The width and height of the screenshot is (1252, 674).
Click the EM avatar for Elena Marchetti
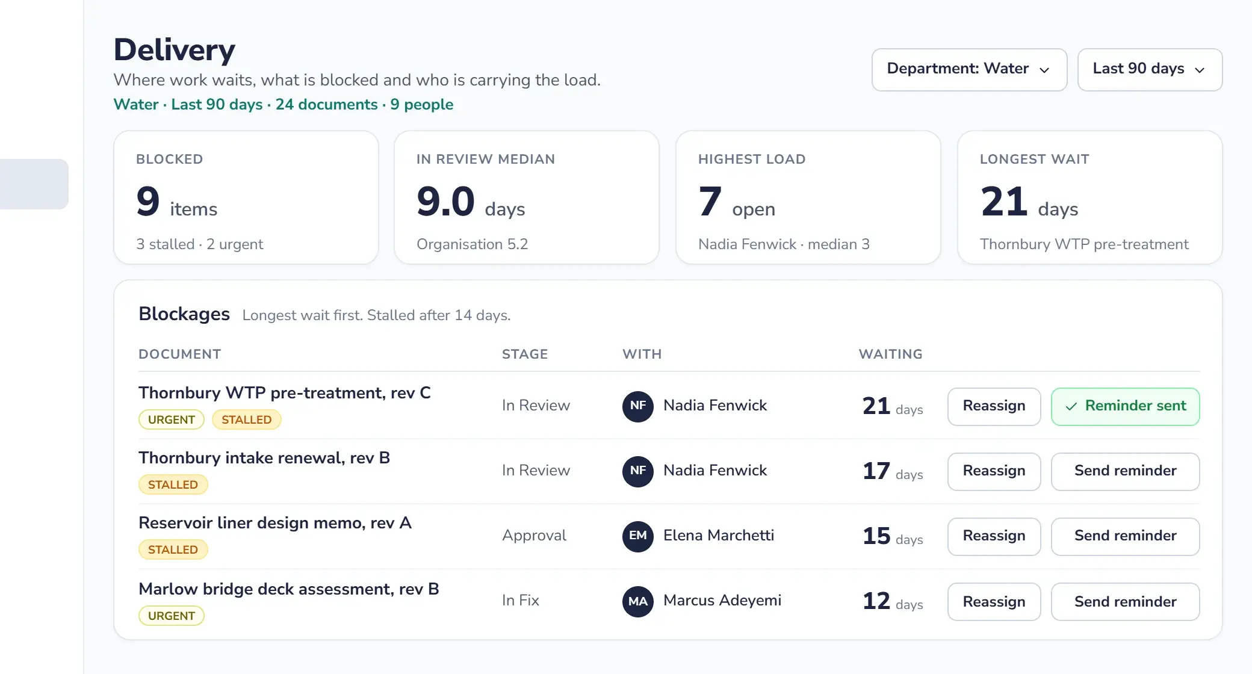[638, 536]
